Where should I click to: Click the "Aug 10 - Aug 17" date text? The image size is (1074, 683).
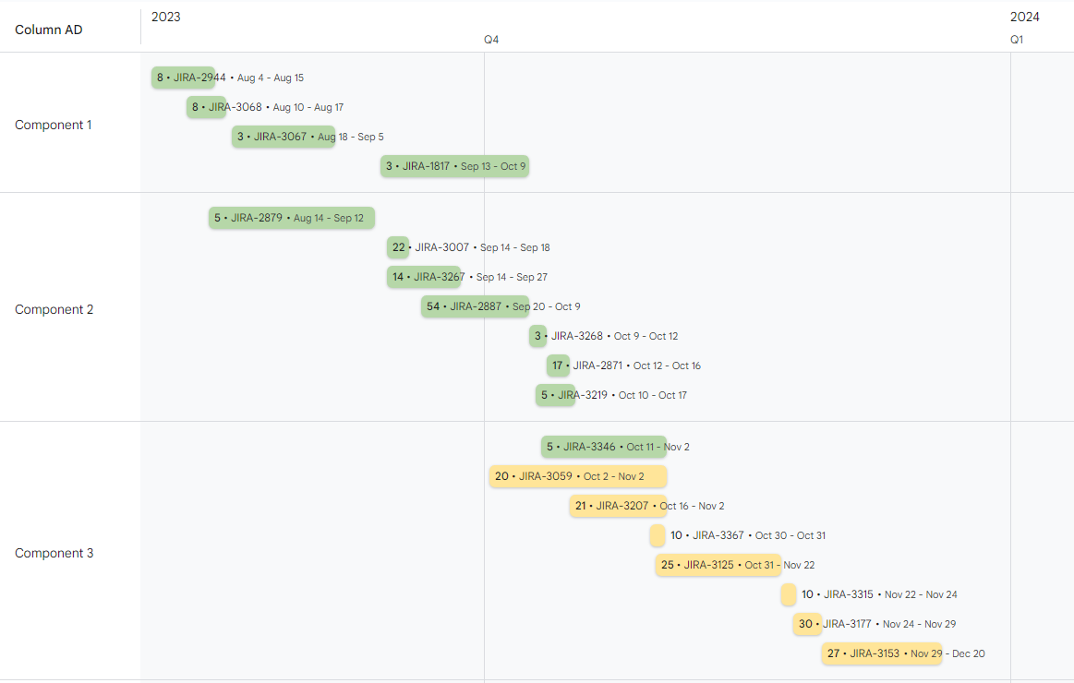point(308,107)
